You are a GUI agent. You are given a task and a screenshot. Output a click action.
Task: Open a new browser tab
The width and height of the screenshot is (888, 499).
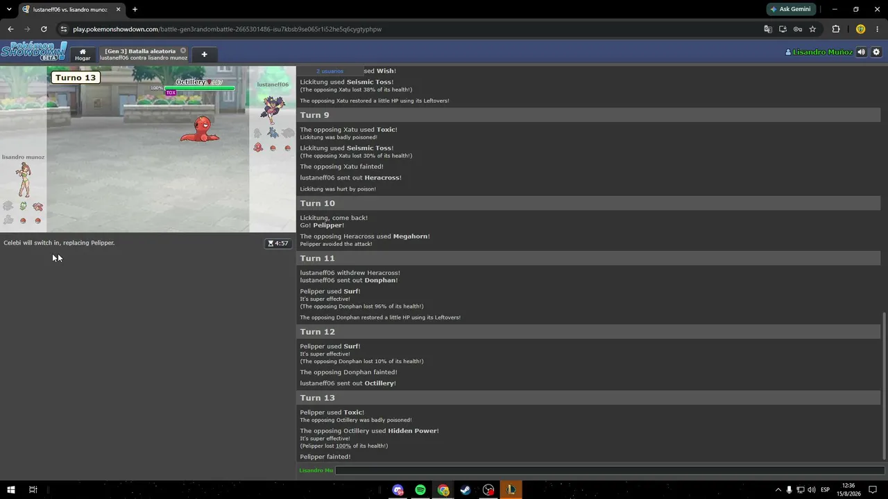(135, 9)
